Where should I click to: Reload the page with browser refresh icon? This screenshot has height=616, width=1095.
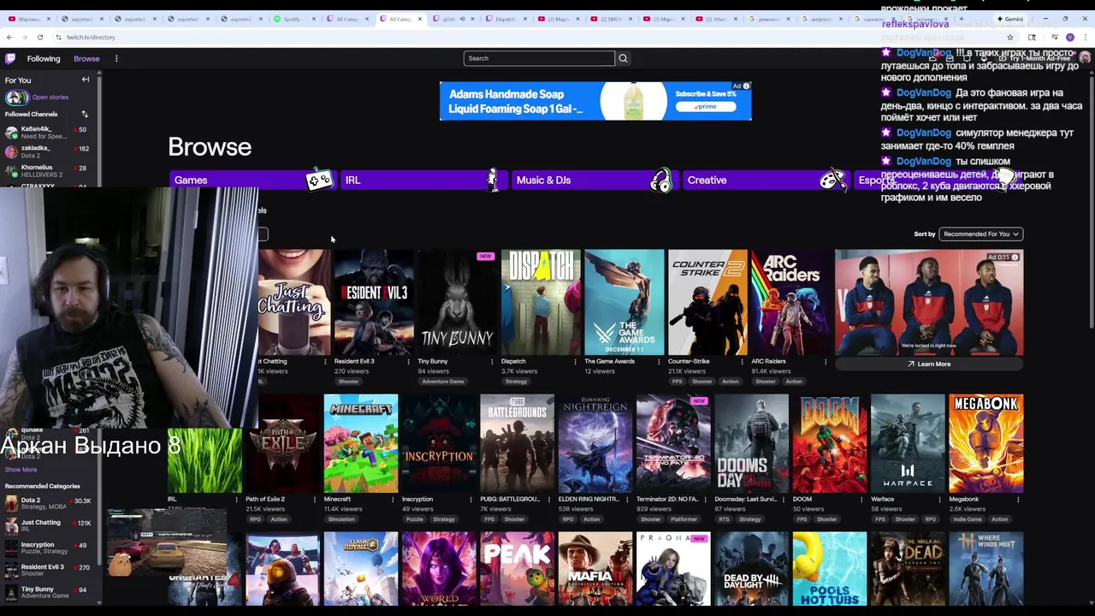coord(39,37)
